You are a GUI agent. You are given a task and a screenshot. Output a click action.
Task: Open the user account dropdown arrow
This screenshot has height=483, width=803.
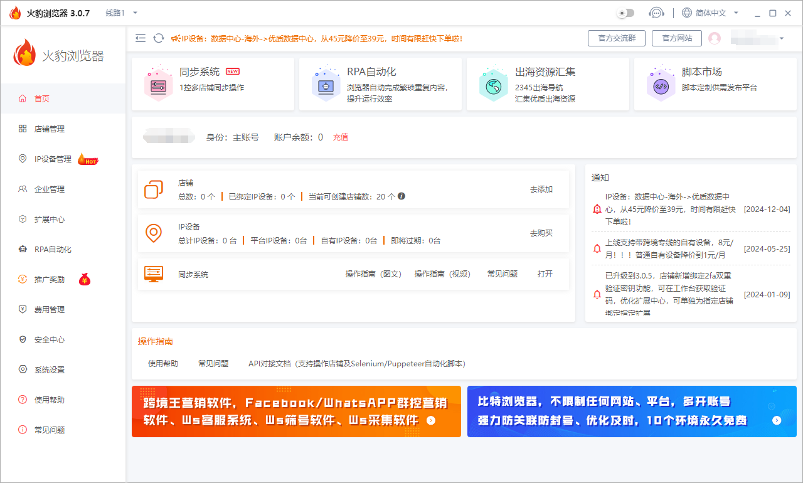pyautogui.click(x=782, y=39)
